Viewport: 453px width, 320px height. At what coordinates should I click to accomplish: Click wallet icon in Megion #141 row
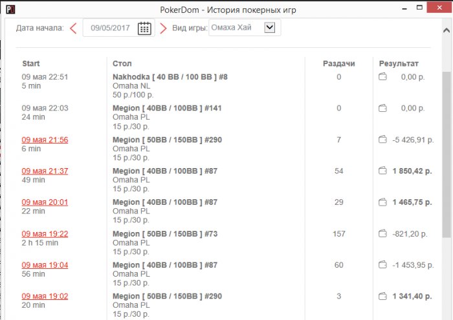coord(382,108)
